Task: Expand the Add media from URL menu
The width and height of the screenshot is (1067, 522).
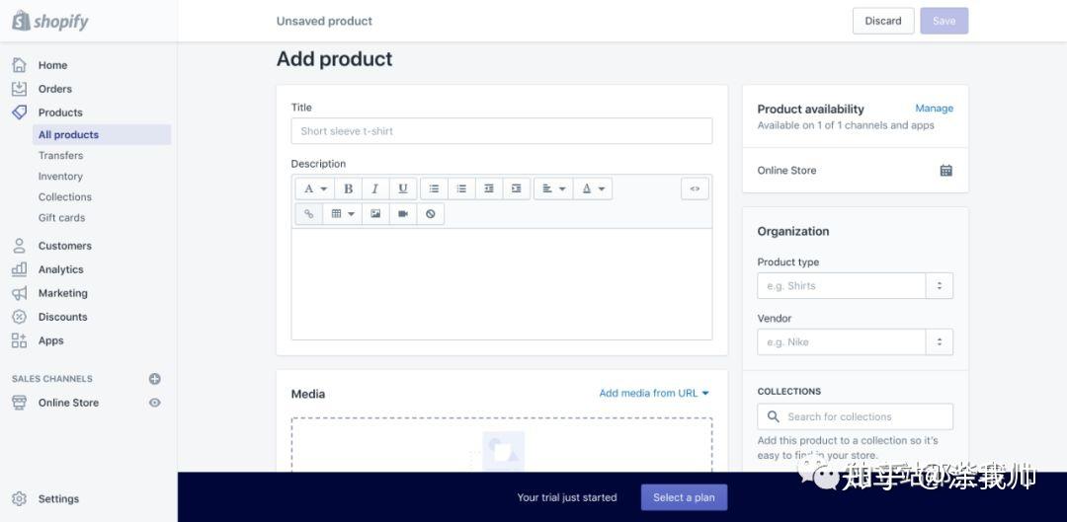Action: coord(654,393)
